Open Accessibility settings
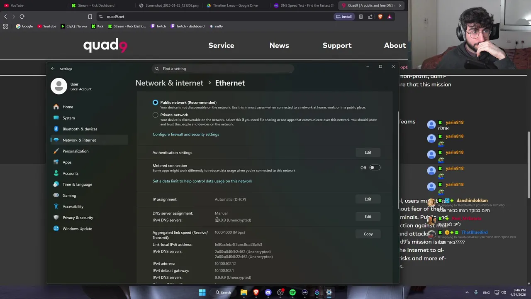This screenshot has height=299, width=531. 89,206
